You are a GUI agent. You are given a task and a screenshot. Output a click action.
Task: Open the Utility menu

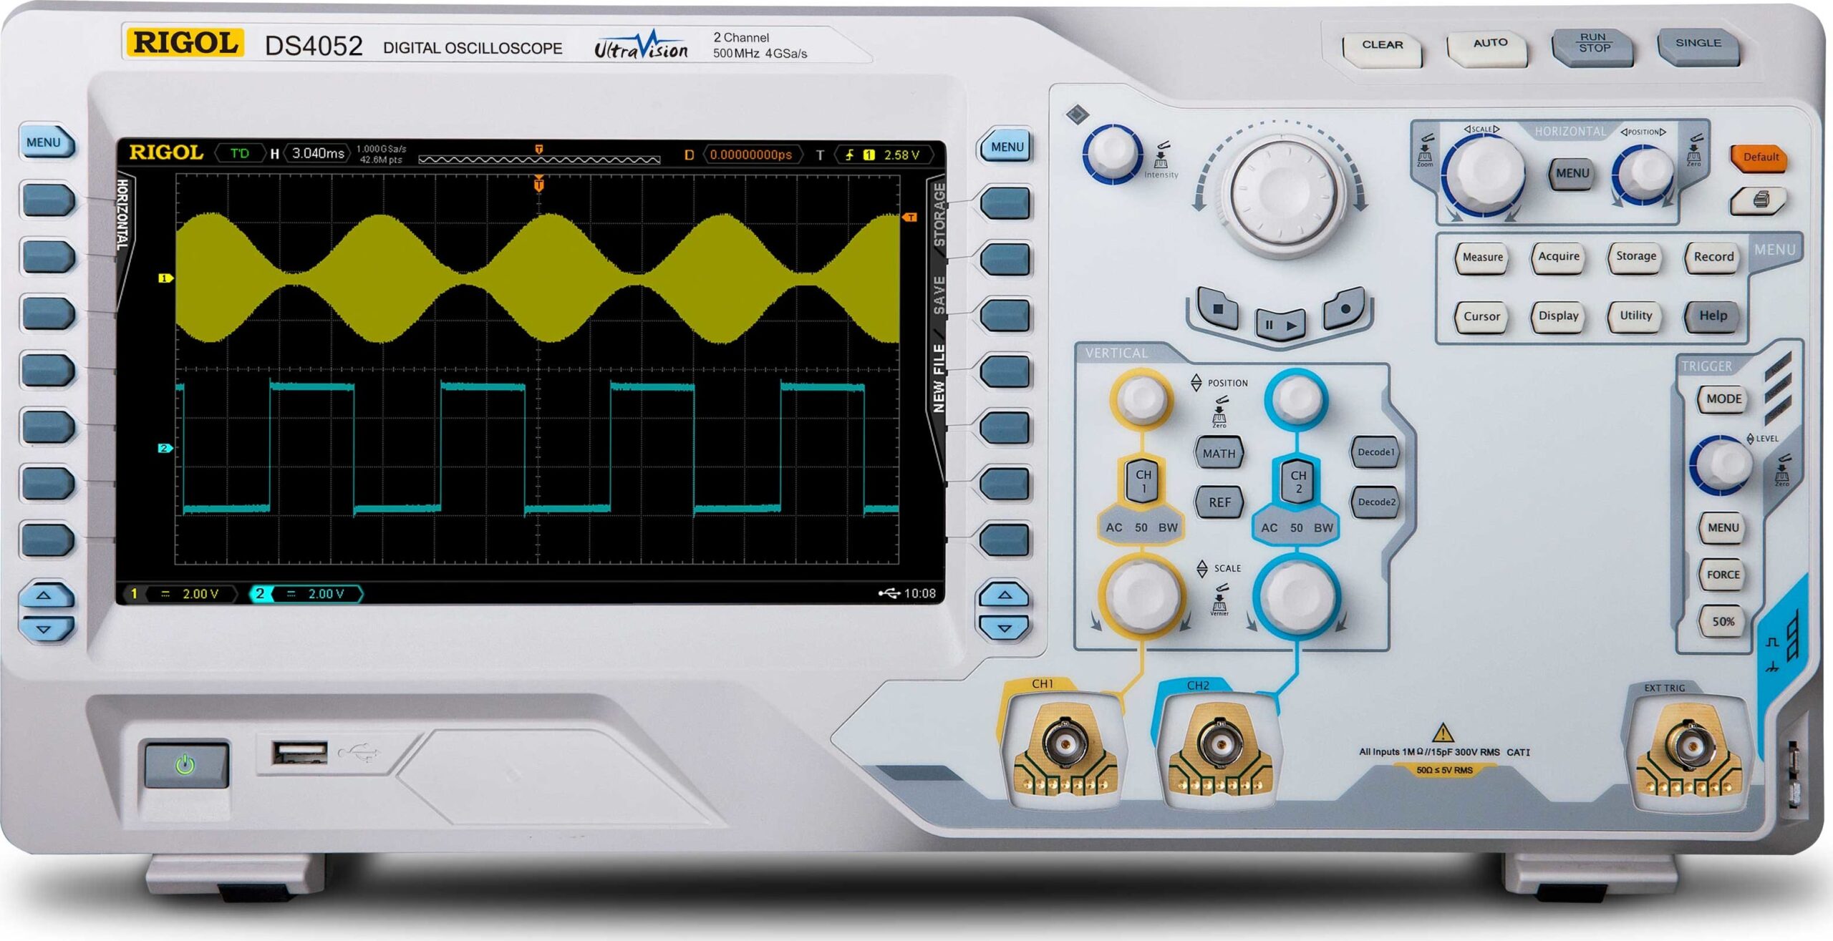point(1635,316)
